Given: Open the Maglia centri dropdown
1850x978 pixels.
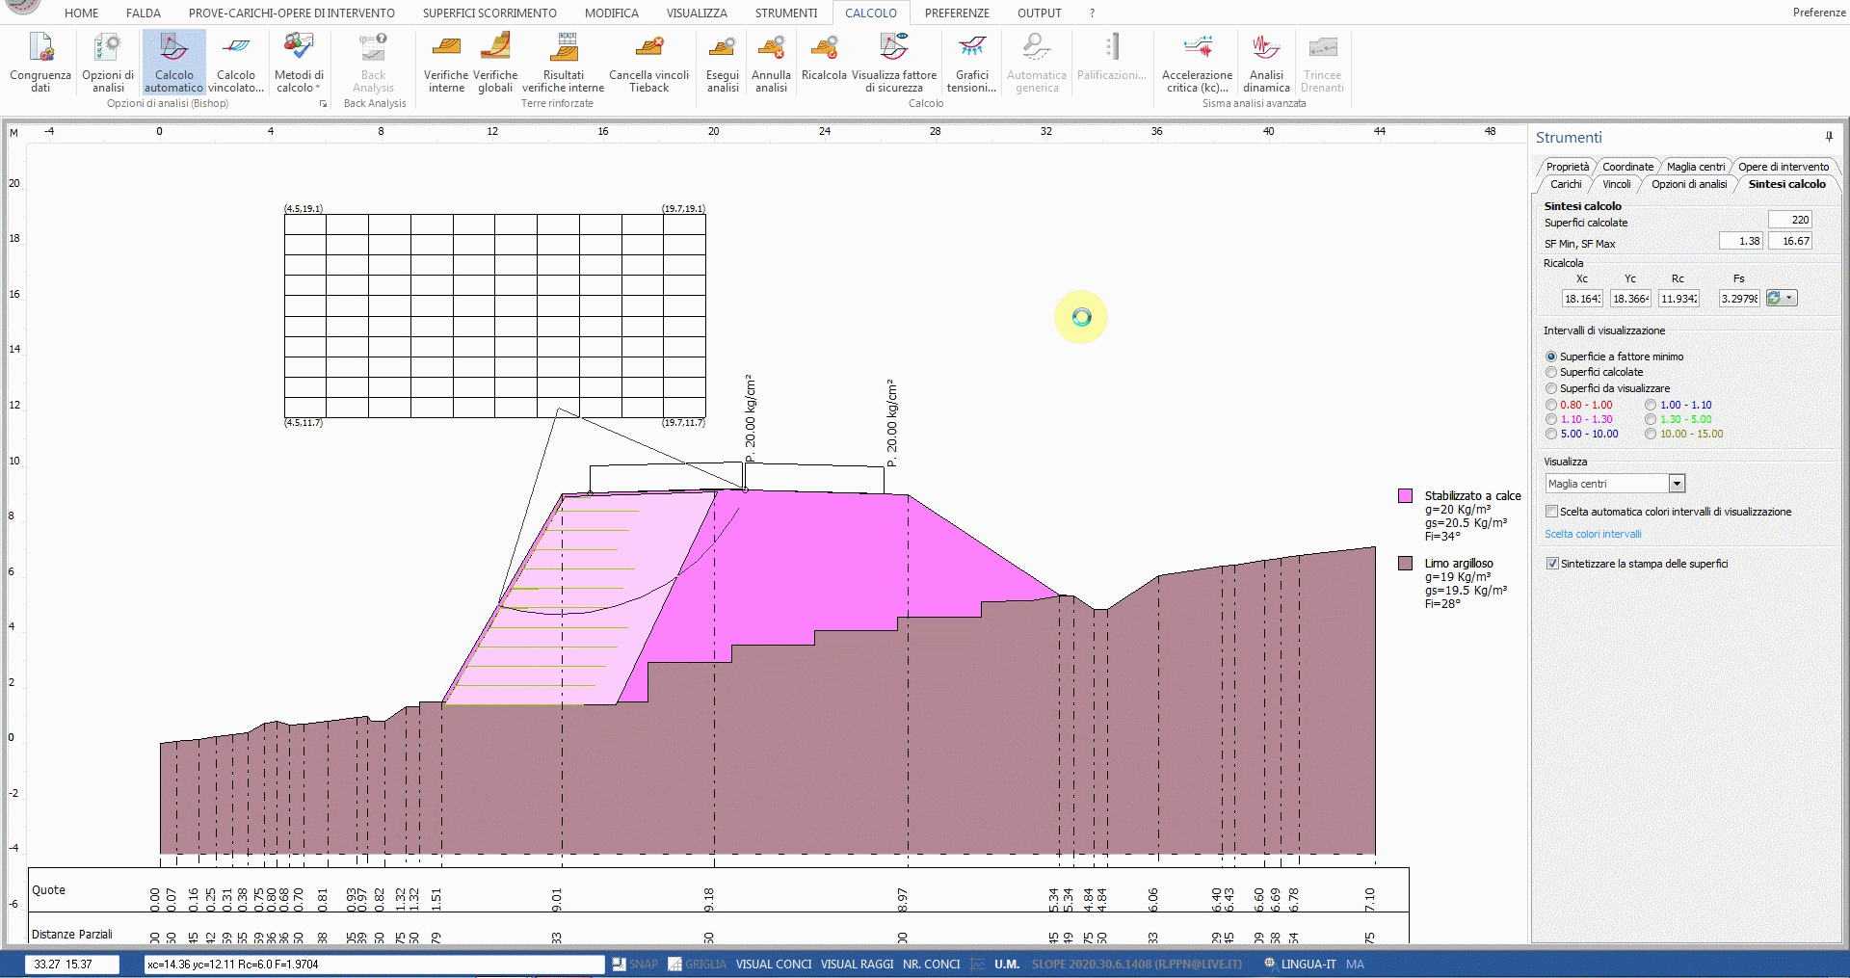Looking at the screenshot, I should click(x=1677, y=484).
